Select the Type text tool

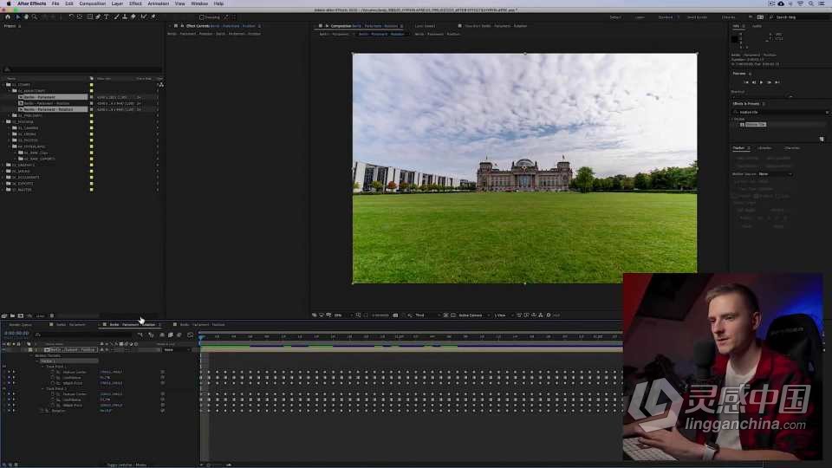(107, 17)
